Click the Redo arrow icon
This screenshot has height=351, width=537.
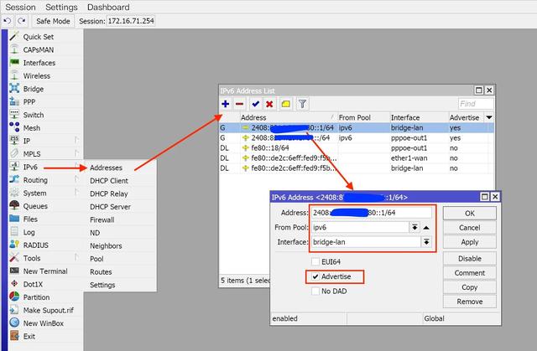pos(22,21)
